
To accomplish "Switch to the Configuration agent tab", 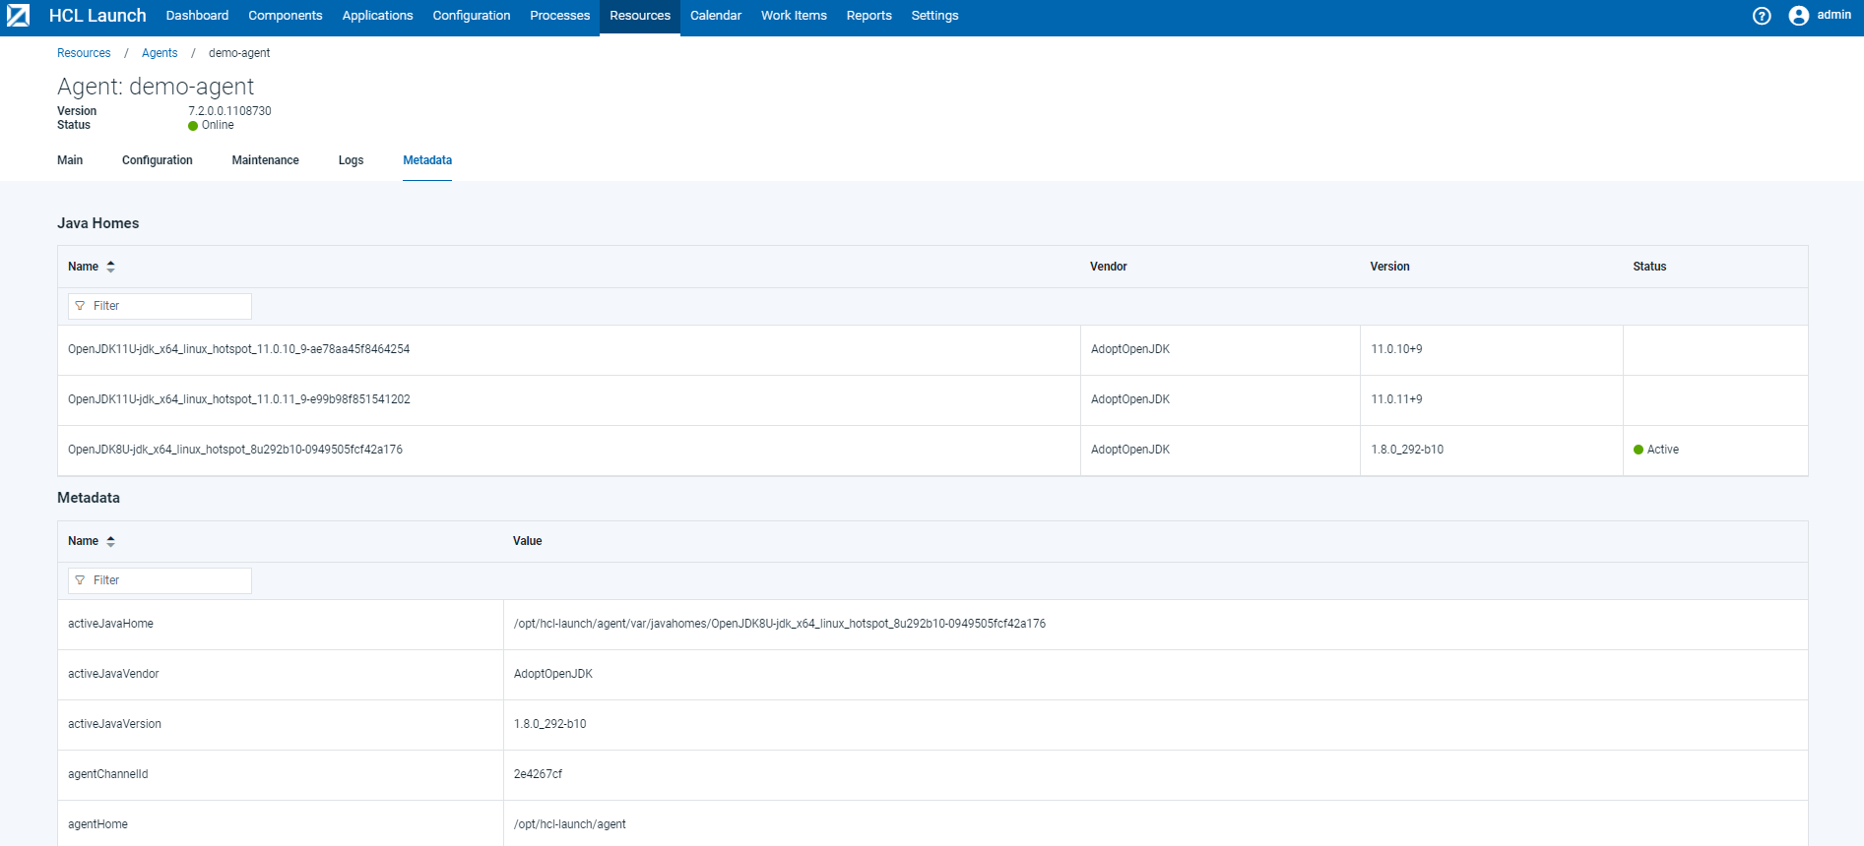I will 157,160.
